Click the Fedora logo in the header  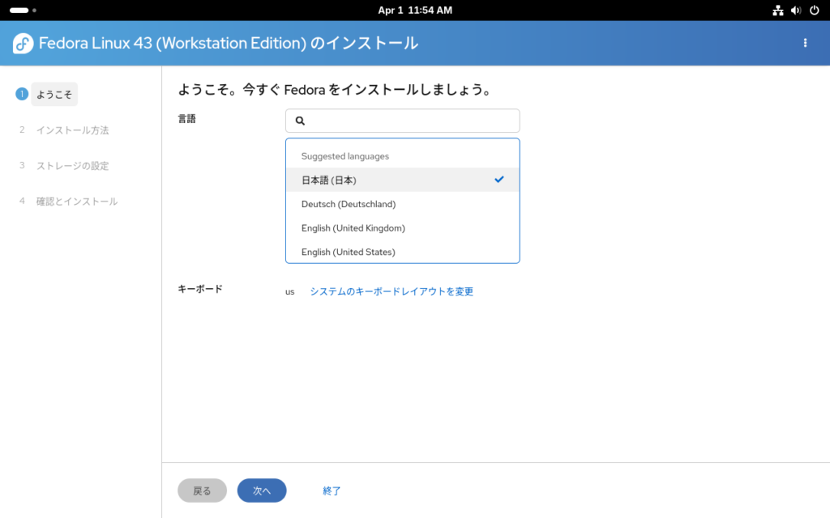click(23, 44)
